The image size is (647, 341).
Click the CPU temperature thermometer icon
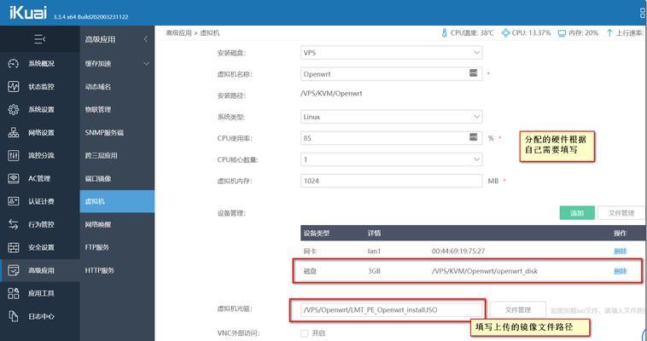click(x=444, y=33)
